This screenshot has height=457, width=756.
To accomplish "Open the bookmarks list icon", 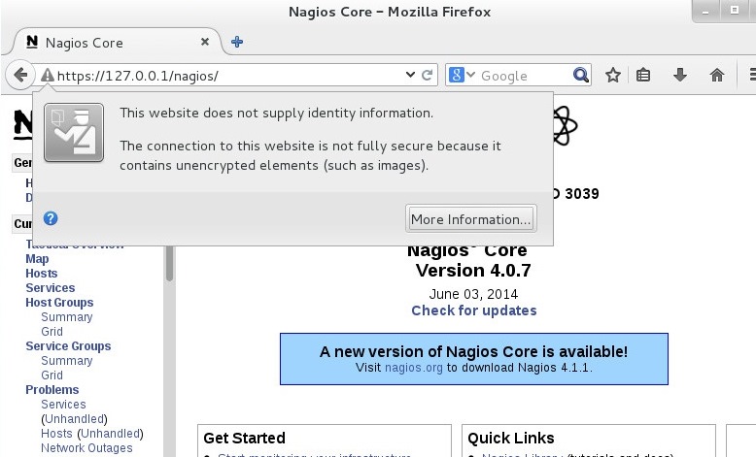I will [643, 75].
